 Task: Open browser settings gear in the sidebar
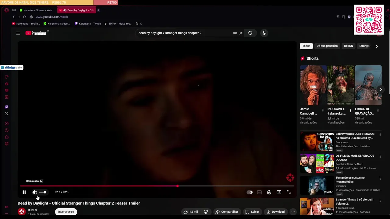pos(7,144)
